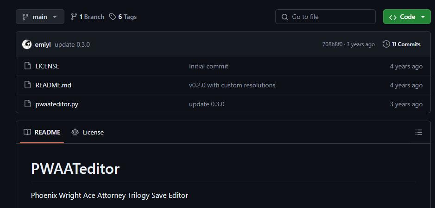Click the commit history clock icon
435x208 pixels.
tap(386, 44)
